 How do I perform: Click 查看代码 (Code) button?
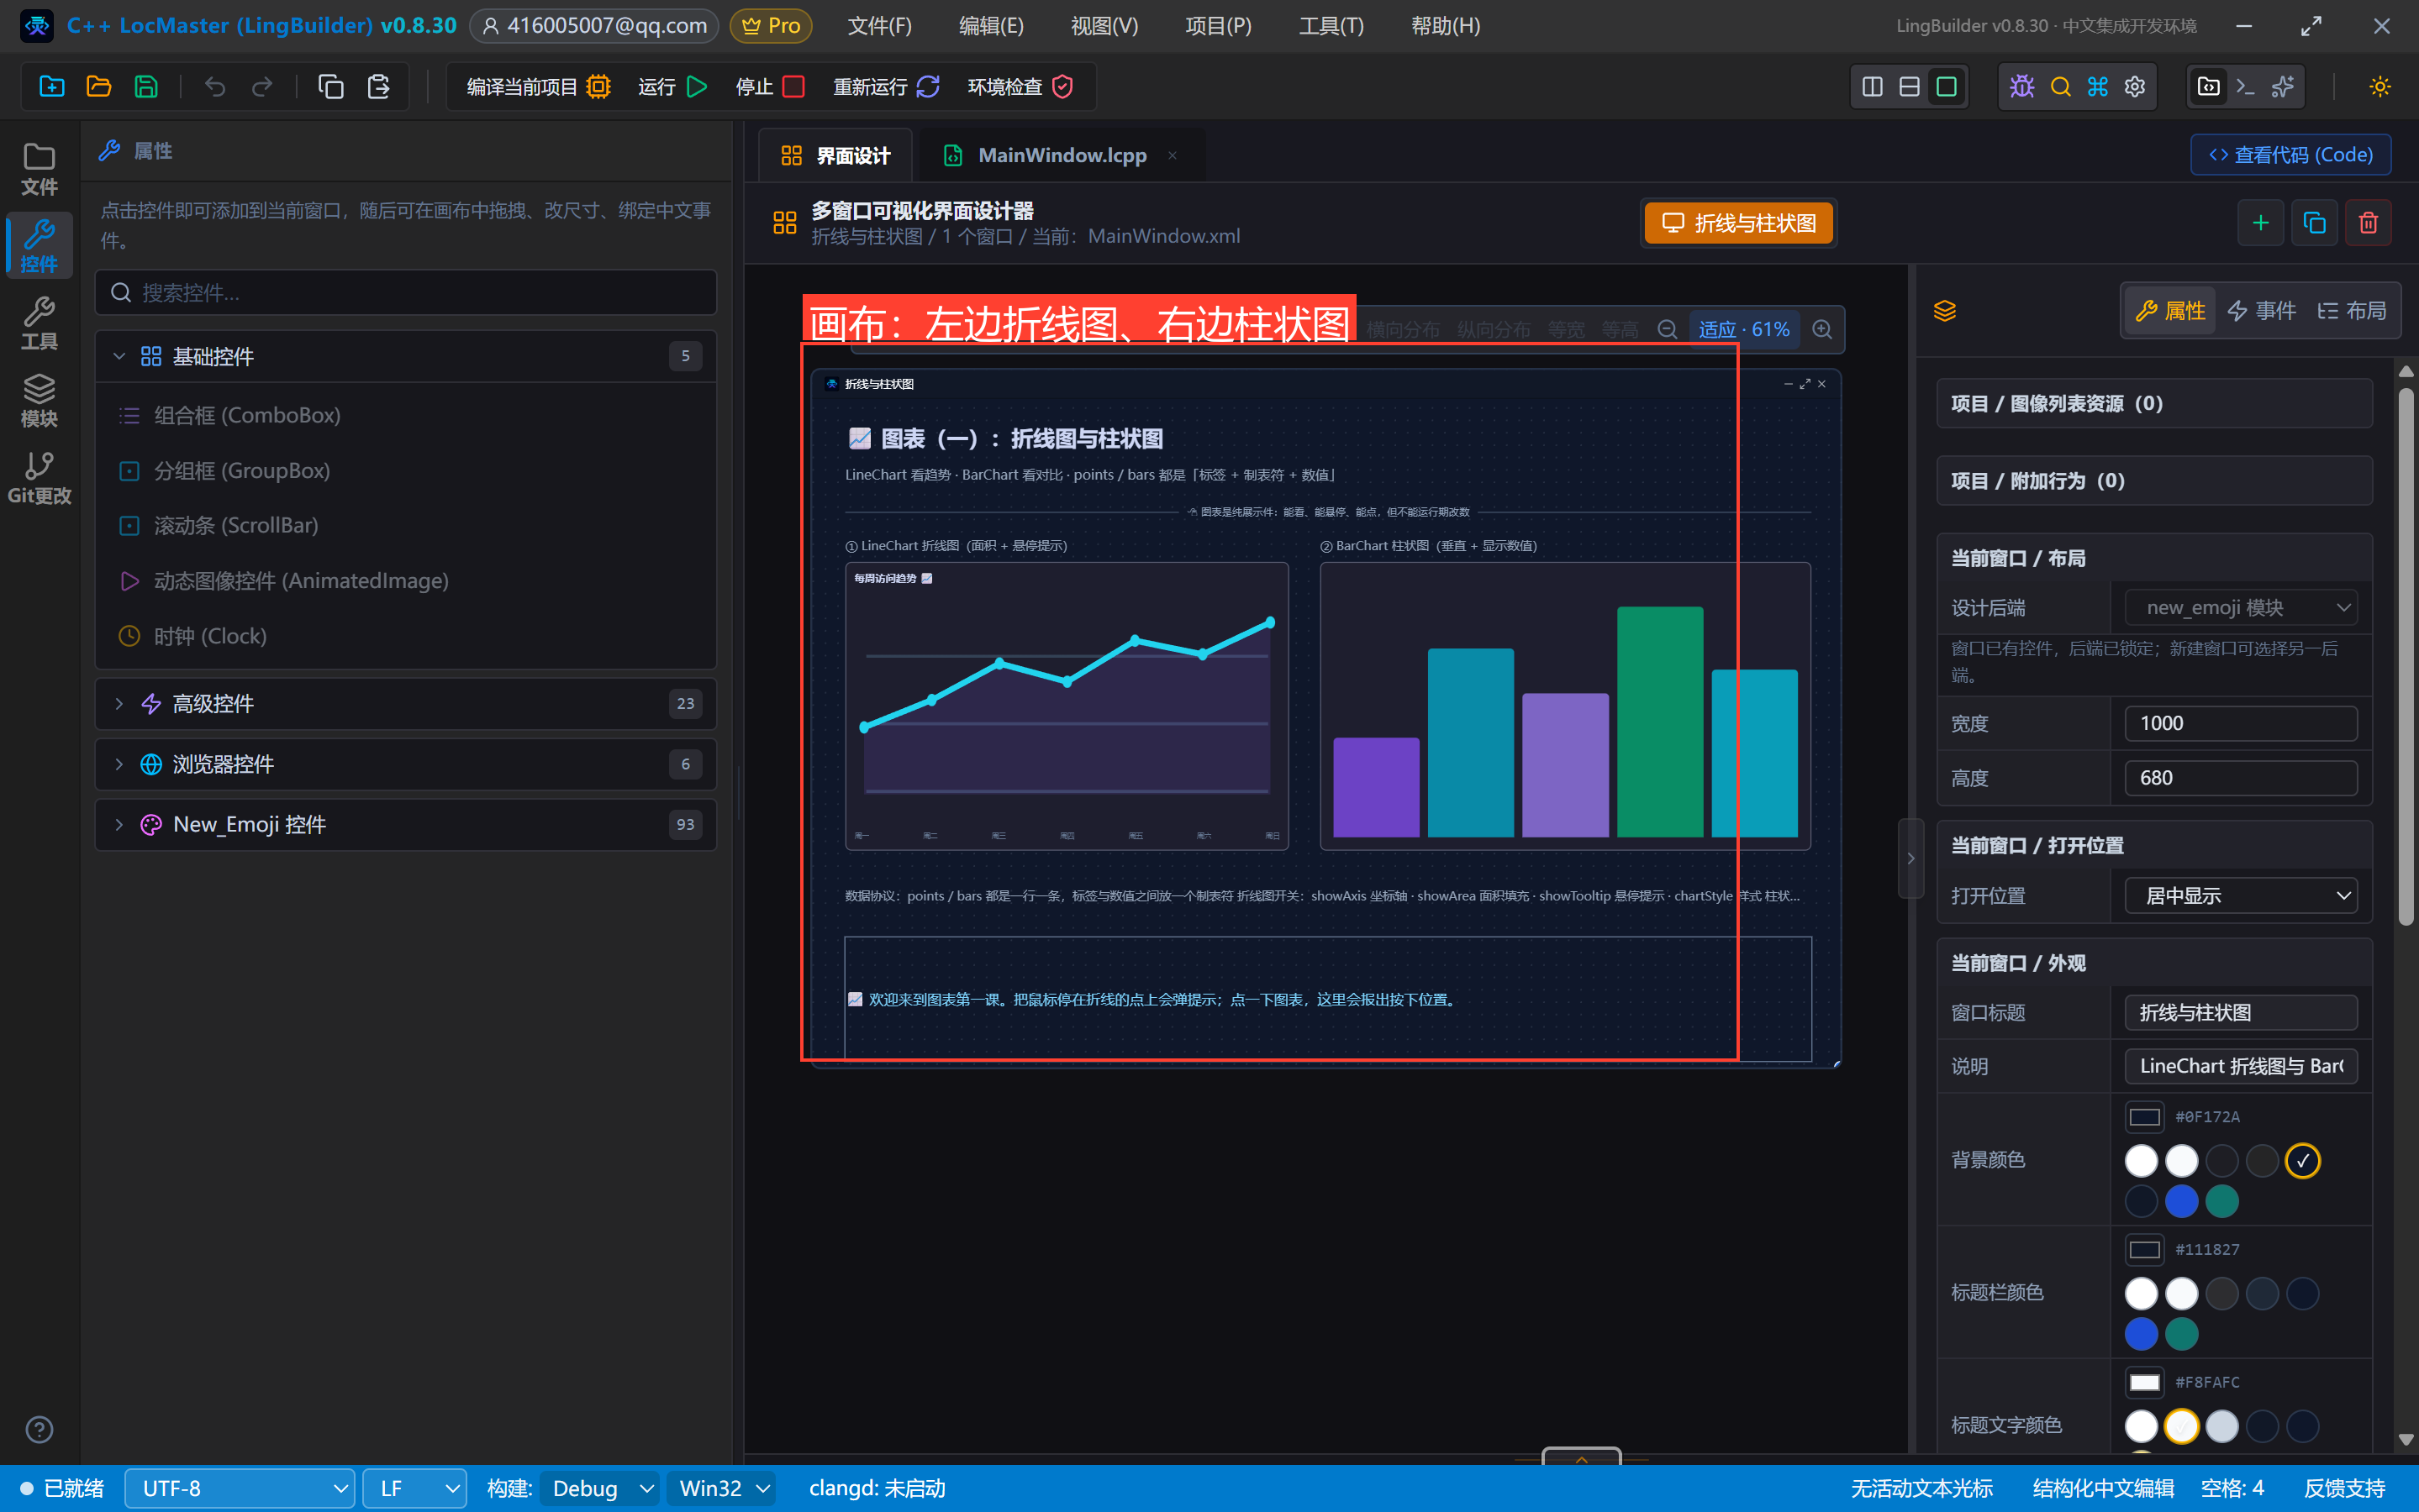click(x=2291, y=155)
